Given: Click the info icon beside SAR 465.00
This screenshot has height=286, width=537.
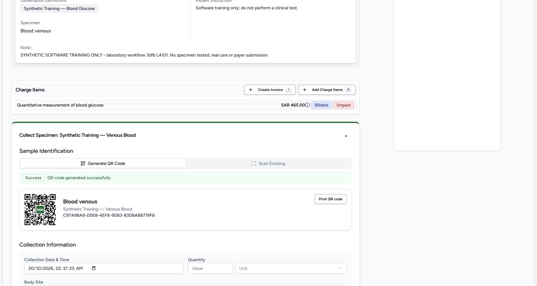Looking at the screenshot, I should pos(307,105).
